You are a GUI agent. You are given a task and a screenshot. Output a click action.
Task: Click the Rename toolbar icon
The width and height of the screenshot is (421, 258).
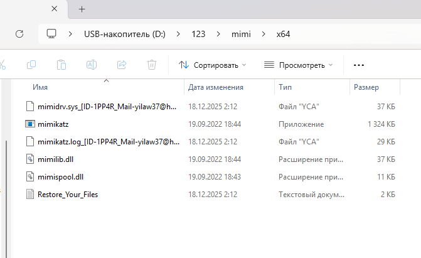92,65
